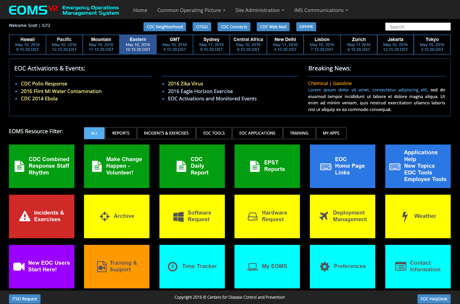Click the laptop icon on My EOMS
Screen dimensions: 460x304
pos(253,266)
